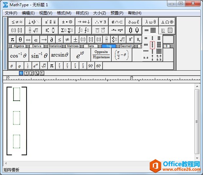
Task: Insert single parentheses fence template
Action: 83,40
